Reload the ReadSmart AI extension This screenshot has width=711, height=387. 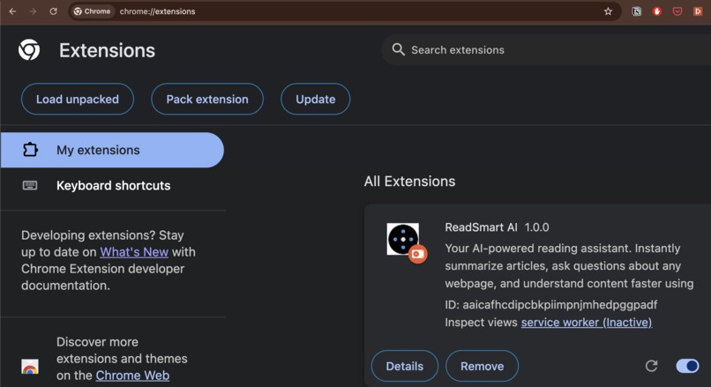651,366
